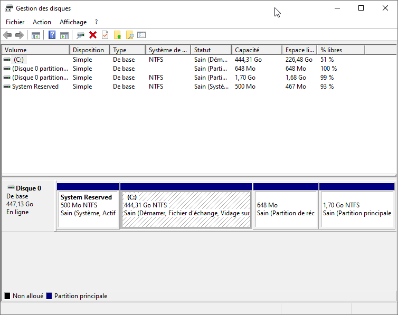Image resolution: width=398 pixels, height=315 pixels.
Task: Open the Fichier menu
Action: 15,22
